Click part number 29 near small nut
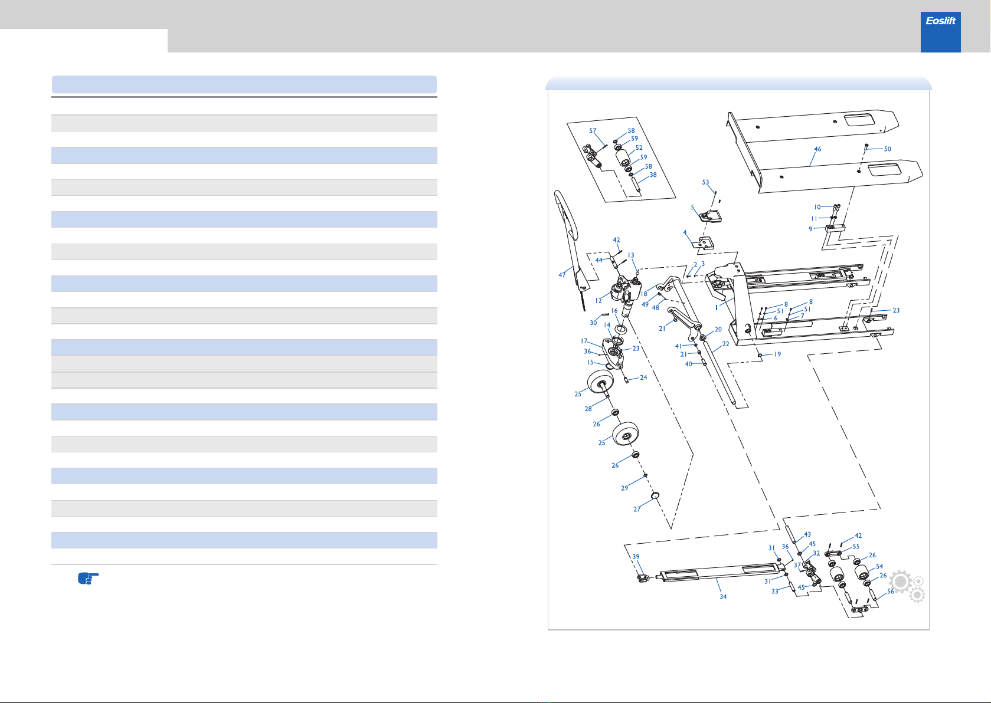 [x=624, y=488]
